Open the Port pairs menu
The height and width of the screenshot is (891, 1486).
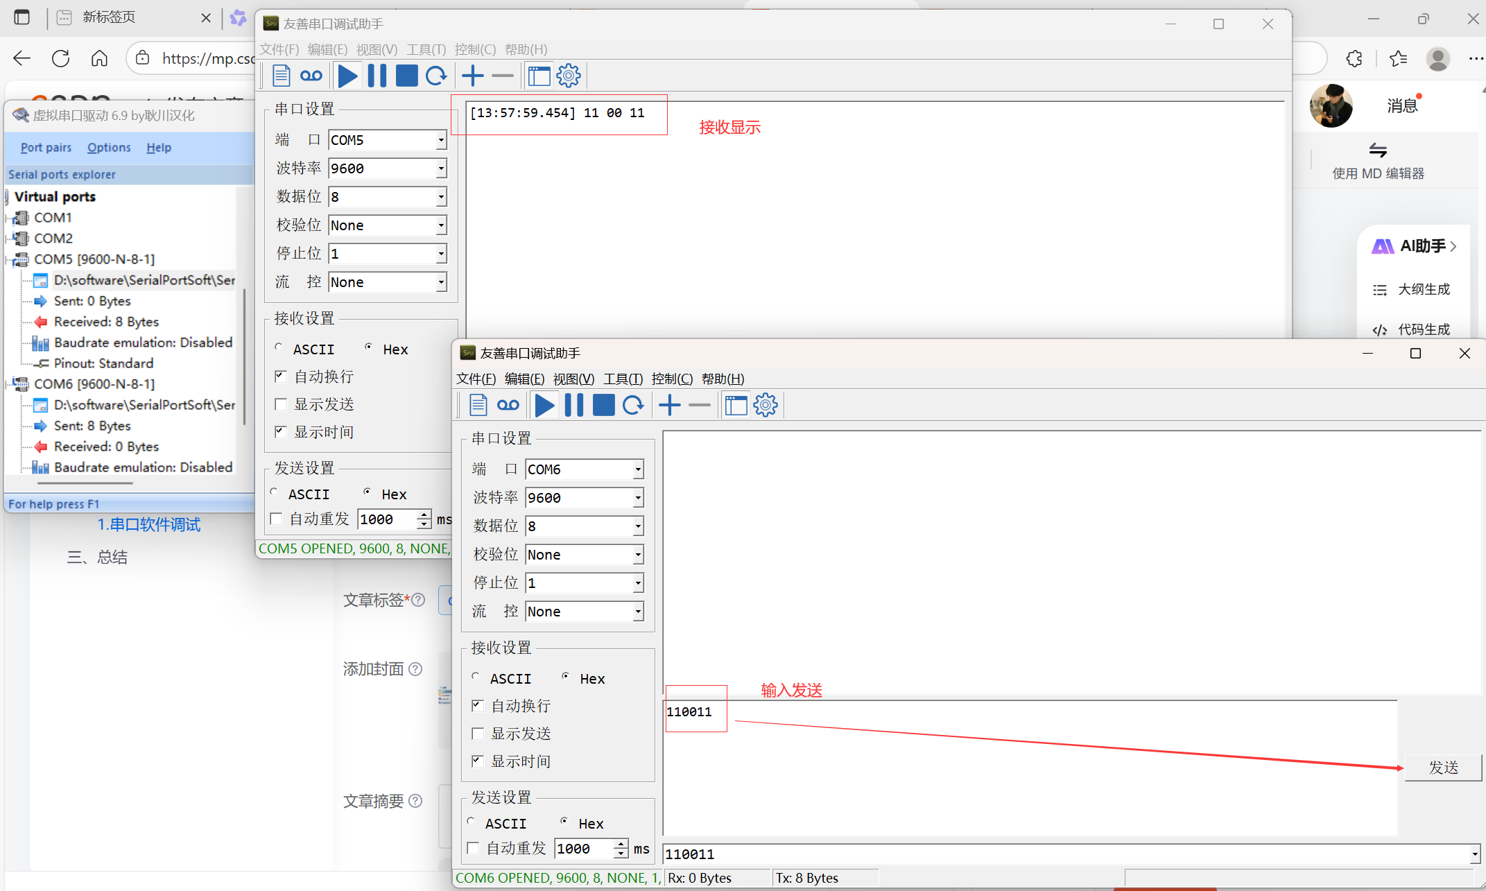click(46, 148)
